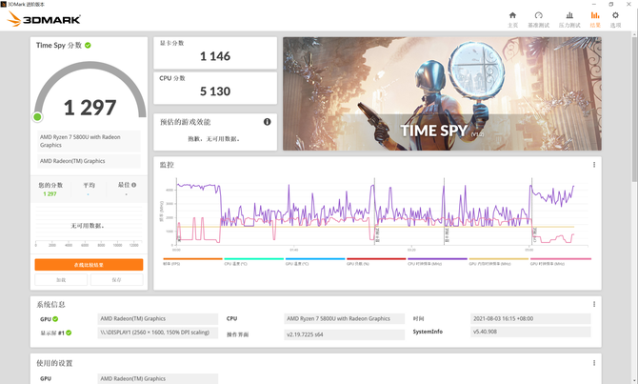Click AMD Radeon(TM) Graphics text under gauge

89,161
